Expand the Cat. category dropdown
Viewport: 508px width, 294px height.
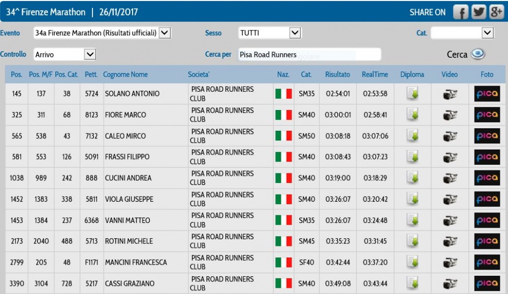[x=462, y=32]
